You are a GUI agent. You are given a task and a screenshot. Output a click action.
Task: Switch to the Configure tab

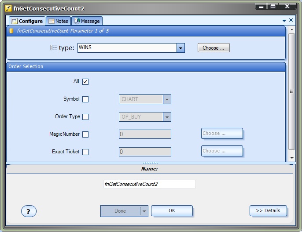27,21
